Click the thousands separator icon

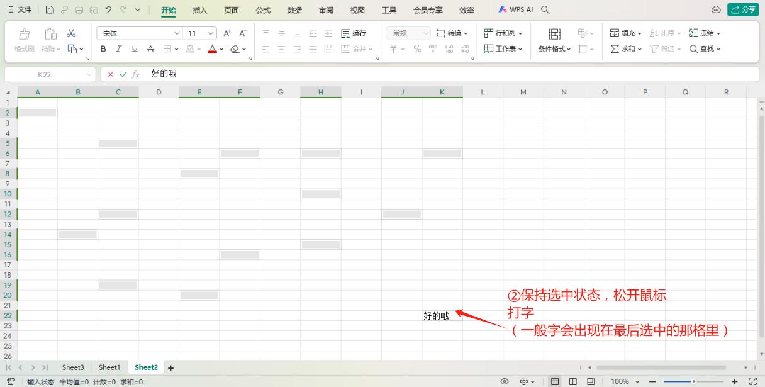(433, 49)
